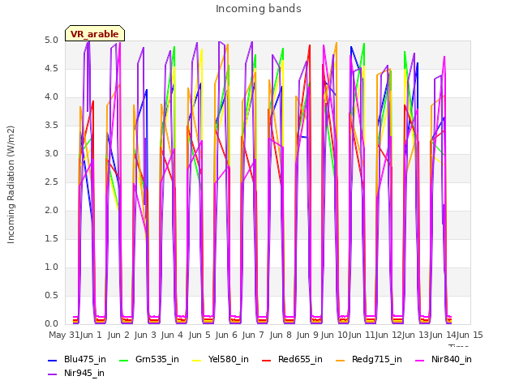The height and width of the screenshot is (389, 519).
Task: Select the Redg715_in legend entry
Action: [369, 359]
